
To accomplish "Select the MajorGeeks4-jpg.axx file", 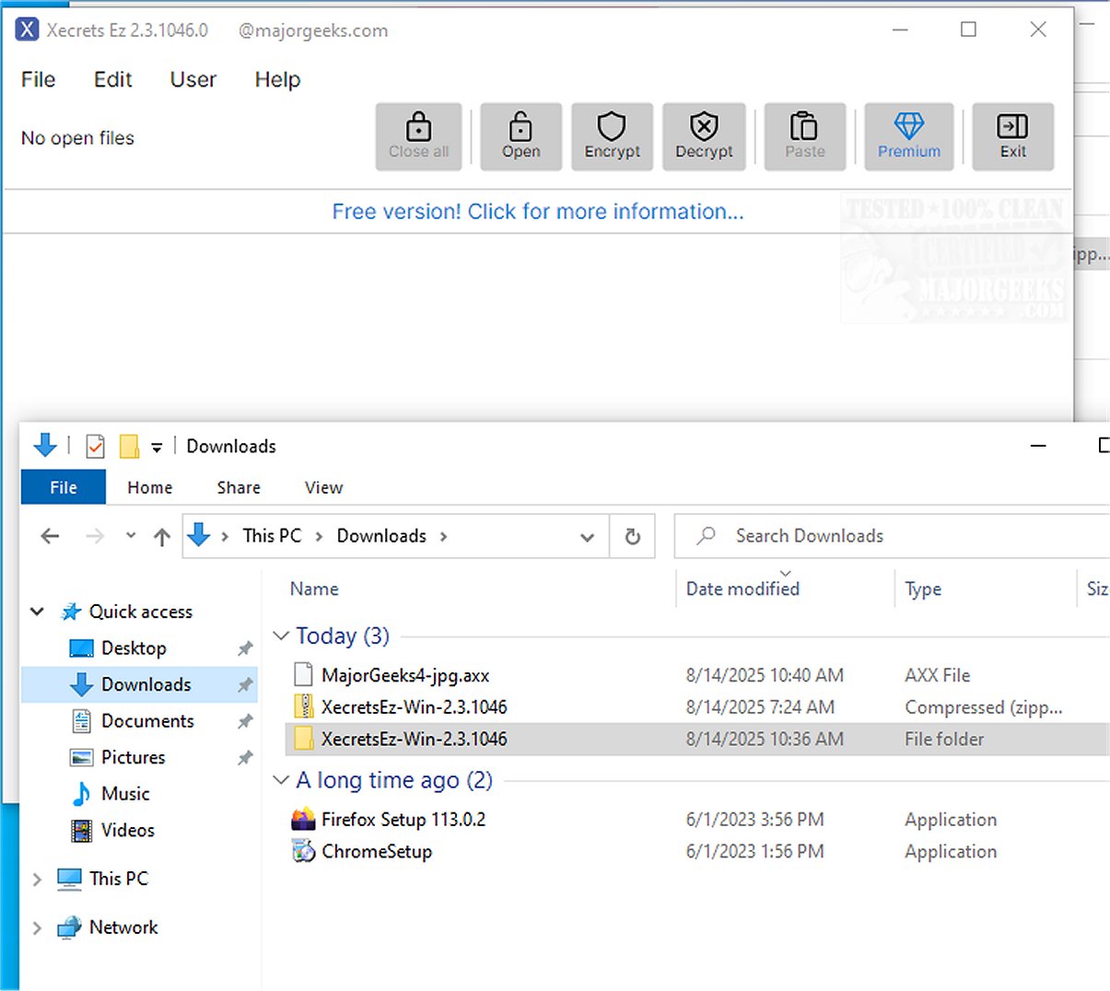I will [404, 676].
